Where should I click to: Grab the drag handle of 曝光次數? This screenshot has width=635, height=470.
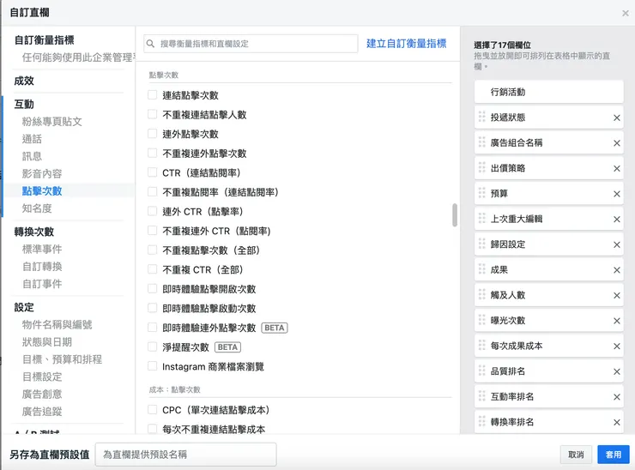point(481,320)
